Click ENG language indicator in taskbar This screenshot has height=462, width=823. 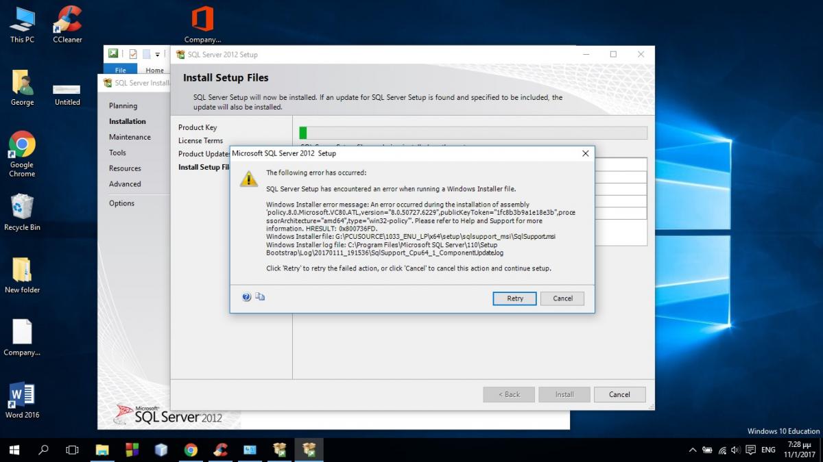point(769,450)
